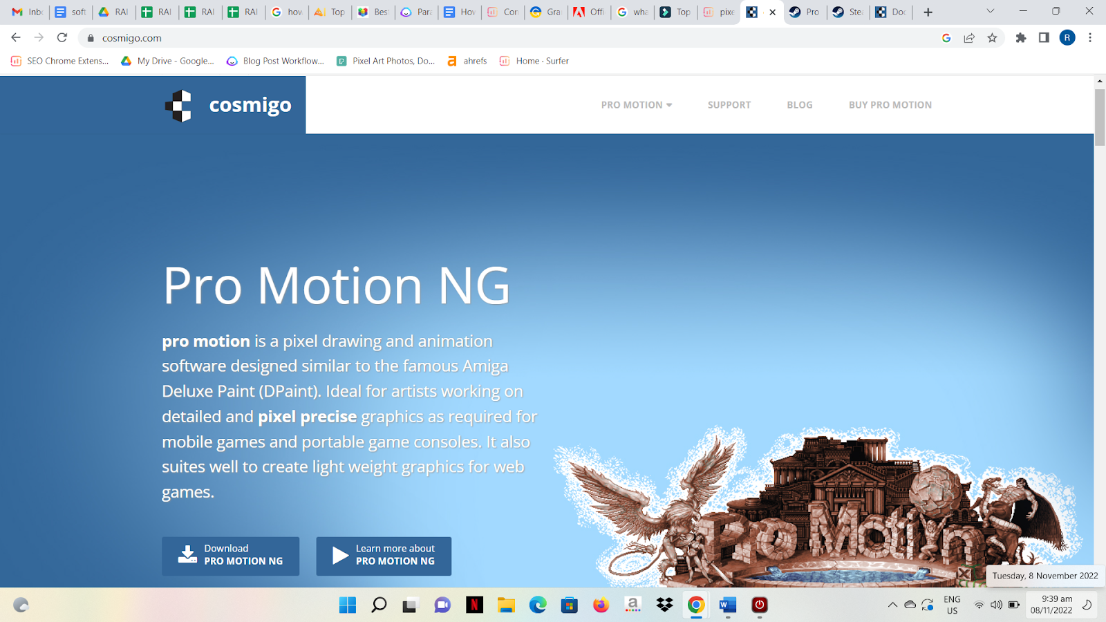View site information via the padlock icon
This screenshot has height=622, width=1106.
tap(91, 38)
